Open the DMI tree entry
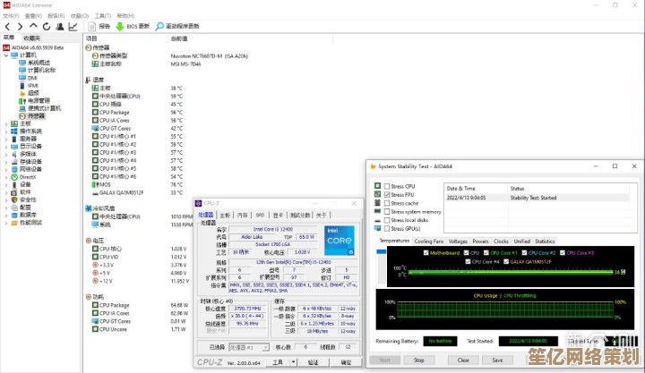Image resolution: width=645 pixels, height=373 pixels. coord(32,78)
